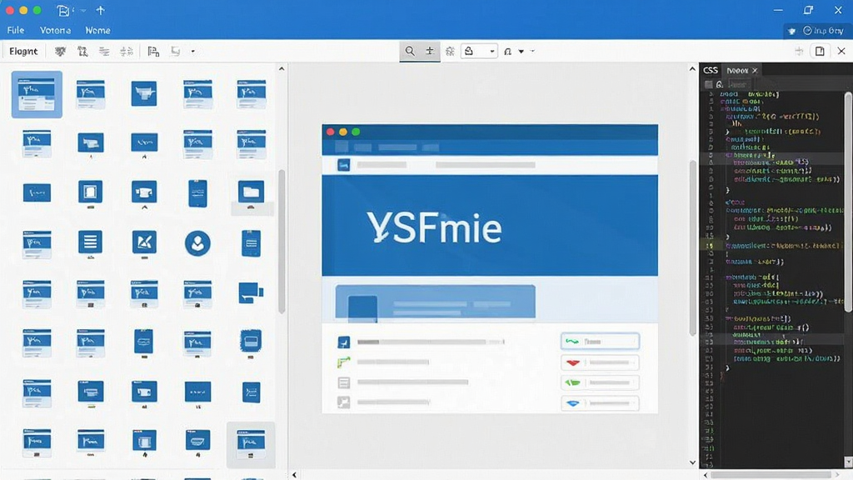853x480 pixels.
Task: Click the left scroll arrow under the preview
Action: pyautogui.click(x=294, y=475)
